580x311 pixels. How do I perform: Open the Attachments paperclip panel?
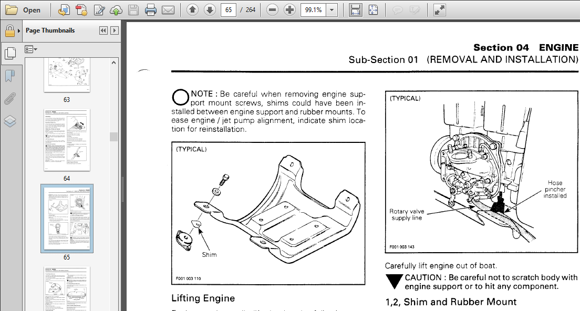10,99
